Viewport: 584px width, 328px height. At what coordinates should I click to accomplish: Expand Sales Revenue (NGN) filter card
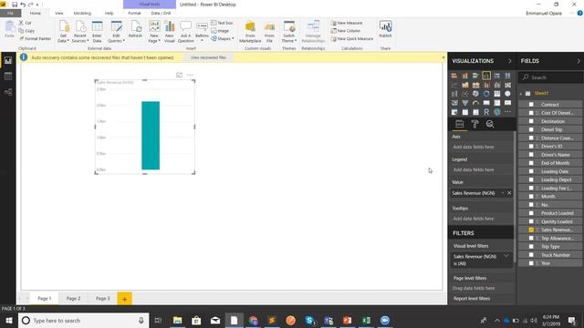pyautogui.click(x=506, y=256)
